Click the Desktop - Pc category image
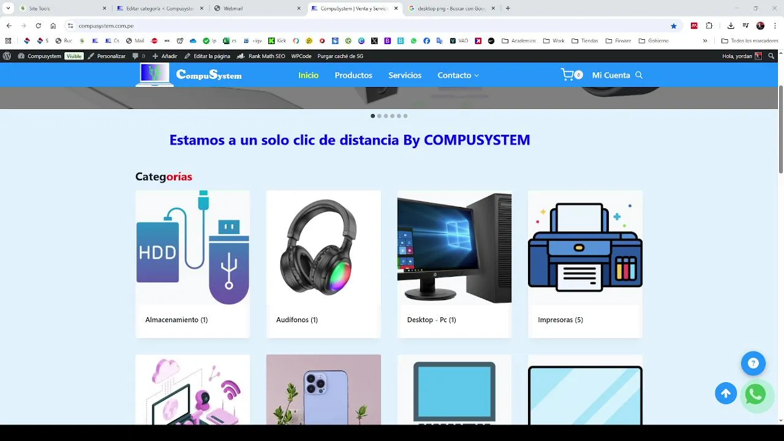 [x=454, y=247]
